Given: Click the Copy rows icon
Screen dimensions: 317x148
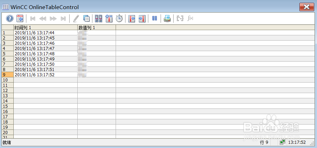Looking at the screenshot, I should click(x=86, y=19).
